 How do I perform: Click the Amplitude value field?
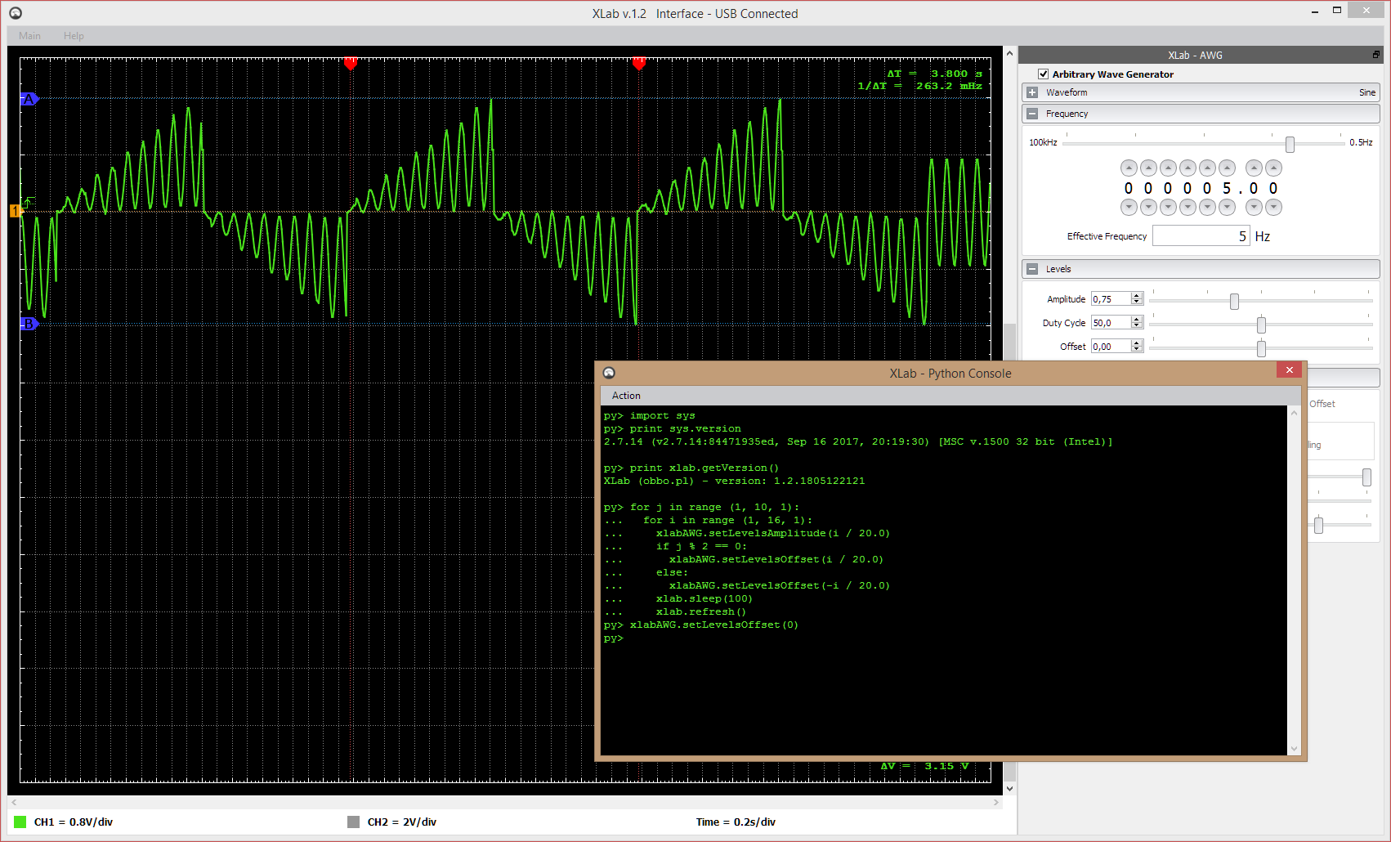1111,299
